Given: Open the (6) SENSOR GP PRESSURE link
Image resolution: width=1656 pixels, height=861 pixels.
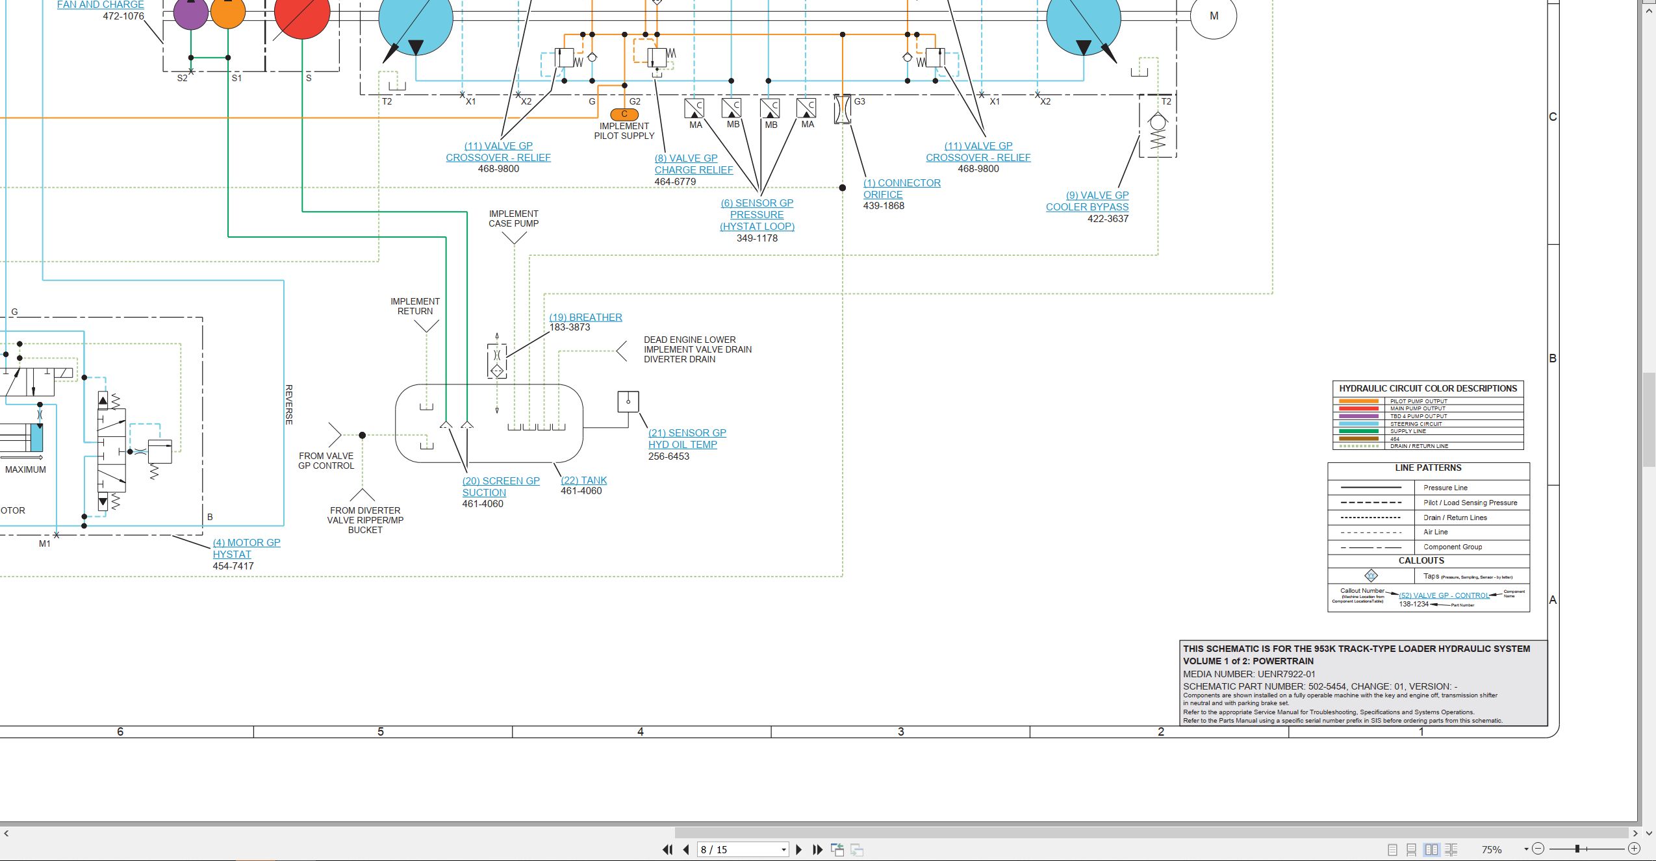Looking at the screenshot, I should click(x=757, y=215).
